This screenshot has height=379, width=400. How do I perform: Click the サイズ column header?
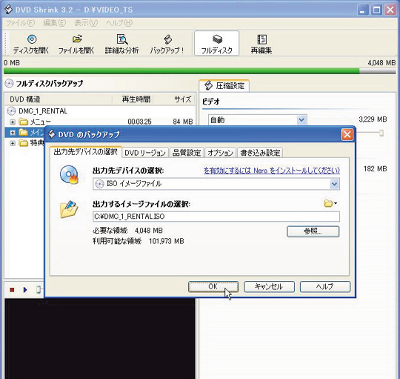175,99
